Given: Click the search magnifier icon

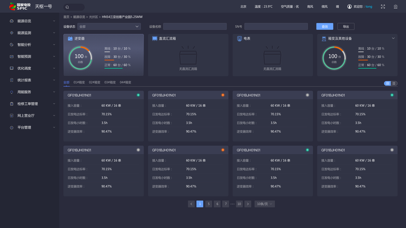Looking at the screenshot, I should coord(67,7).
